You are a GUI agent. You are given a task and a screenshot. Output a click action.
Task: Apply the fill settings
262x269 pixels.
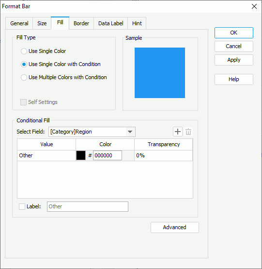tap(234, 60)
